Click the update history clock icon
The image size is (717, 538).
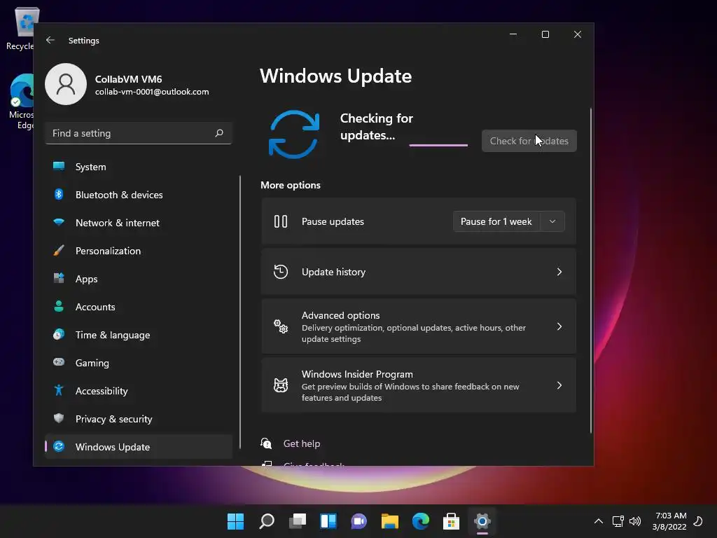click(281, 272)
